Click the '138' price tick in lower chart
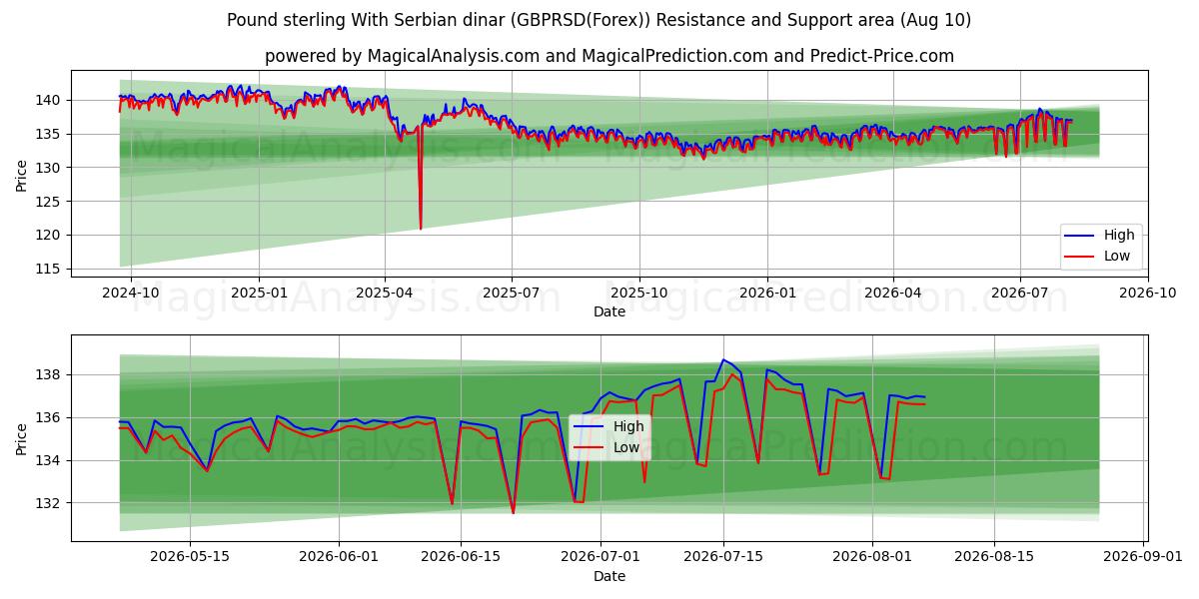The image size is (1199, 599). (x=50, y=374)
